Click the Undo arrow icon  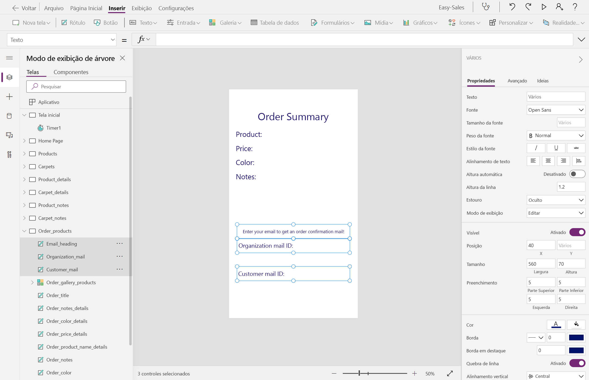512,7
